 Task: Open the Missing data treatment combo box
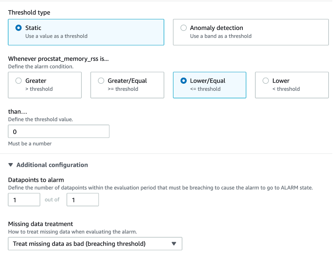pyautogui.click(x=95, y=244)
